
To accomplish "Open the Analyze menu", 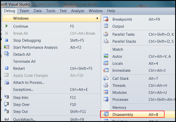I will click(x=78, y=11).
